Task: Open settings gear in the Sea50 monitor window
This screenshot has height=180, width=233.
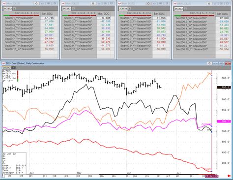Action: coord(93,3)
